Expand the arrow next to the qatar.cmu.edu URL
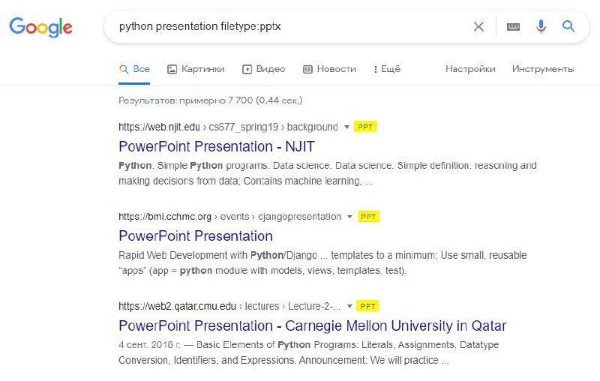Screen dimensions: 600x381 (x=349, y=306)
